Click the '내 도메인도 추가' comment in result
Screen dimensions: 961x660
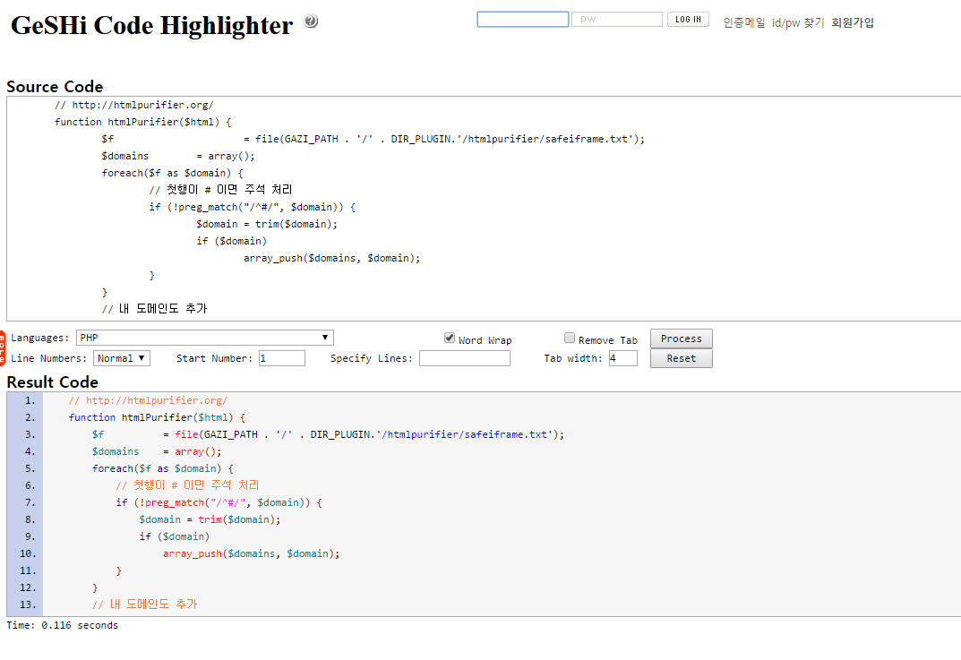(x=144, y=604)
